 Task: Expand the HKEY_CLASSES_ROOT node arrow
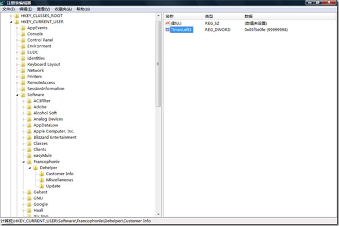click(x=11, y=16)
